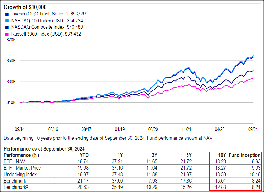Screen dimensions: 264x192
Task: Click Underlying index 1Y value 37.48
Action: pyautogui.click(x=117, y=174)
